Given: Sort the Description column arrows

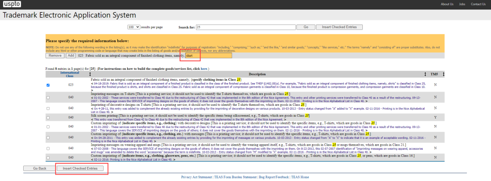Looking at the screenshot, I should tap(425, 74).
